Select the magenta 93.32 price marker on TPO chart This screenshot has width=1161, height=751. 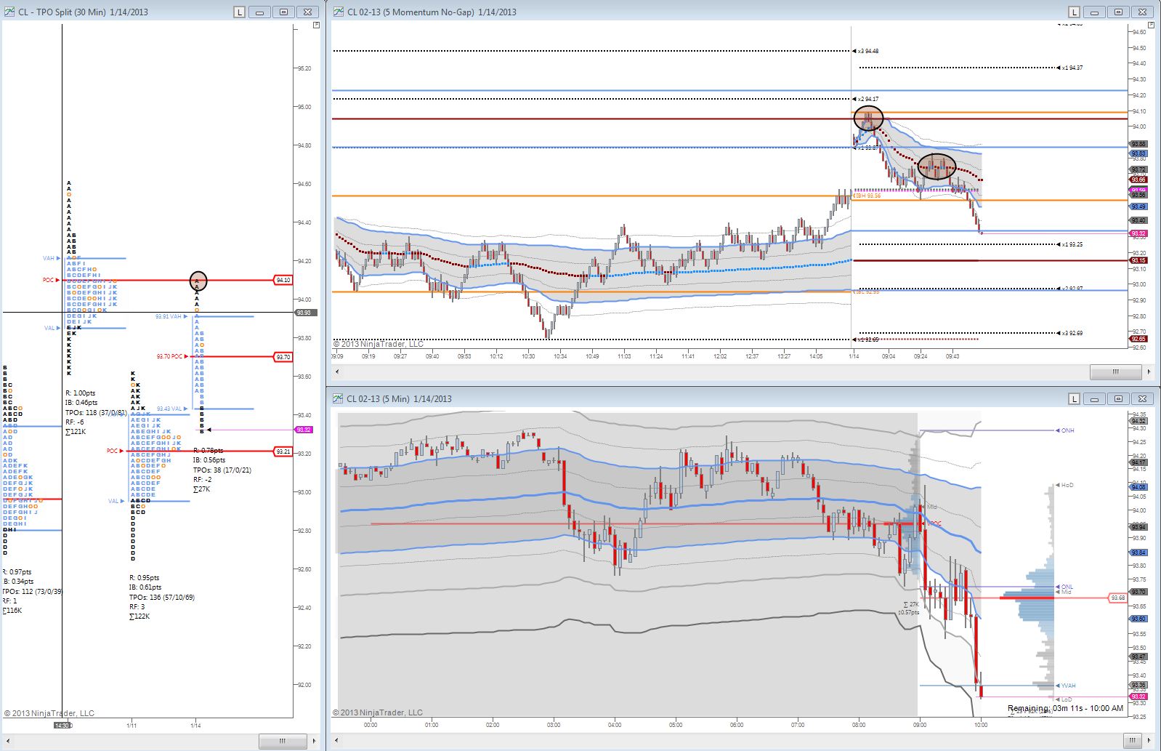[x=304, y=430]
